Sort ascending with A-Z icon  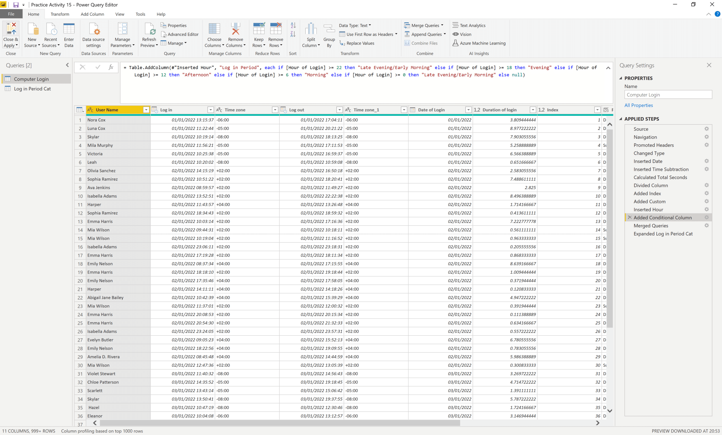click(x=293, y=25)
